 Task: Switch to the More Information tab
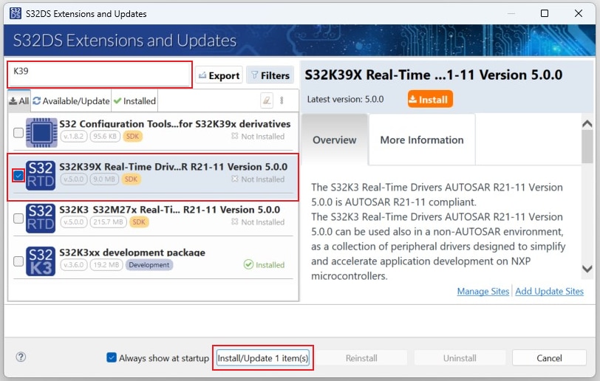click(421, 140)
